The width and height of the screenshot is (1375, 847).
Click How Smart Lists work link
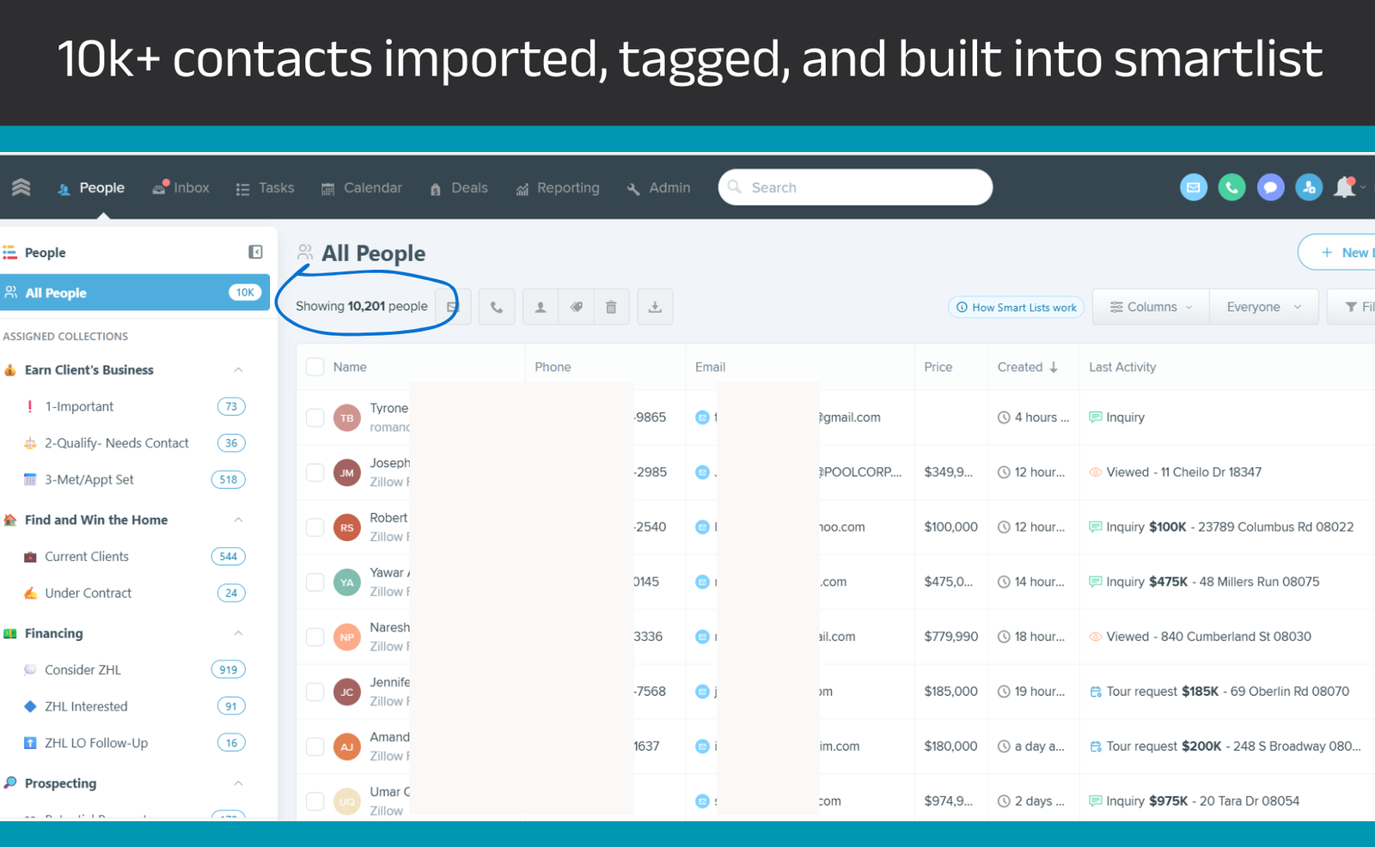[x=1016, y=308]
